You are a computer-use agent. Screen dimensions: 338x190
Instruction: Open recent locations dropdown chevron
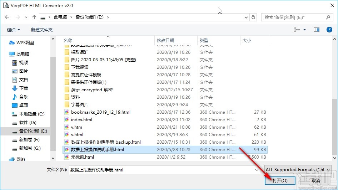(x=26, y=17)
